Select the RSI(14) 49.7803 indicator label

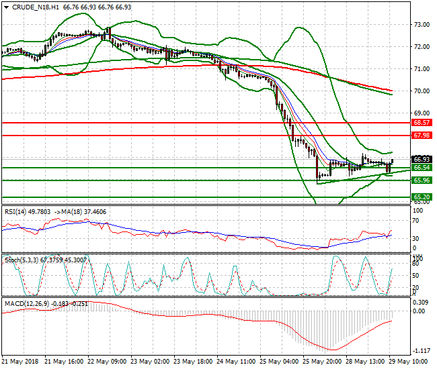(28, 212)
